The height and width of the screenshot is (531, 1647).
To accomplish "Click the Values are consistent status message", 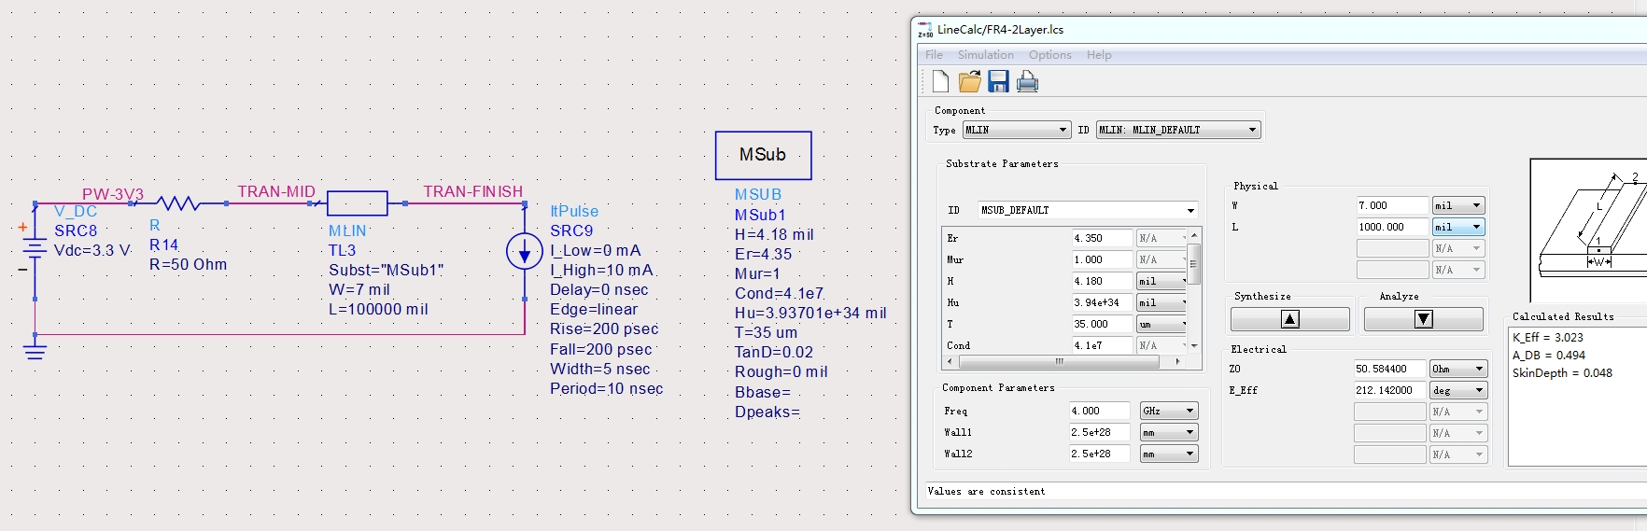I will click(986, 491).
